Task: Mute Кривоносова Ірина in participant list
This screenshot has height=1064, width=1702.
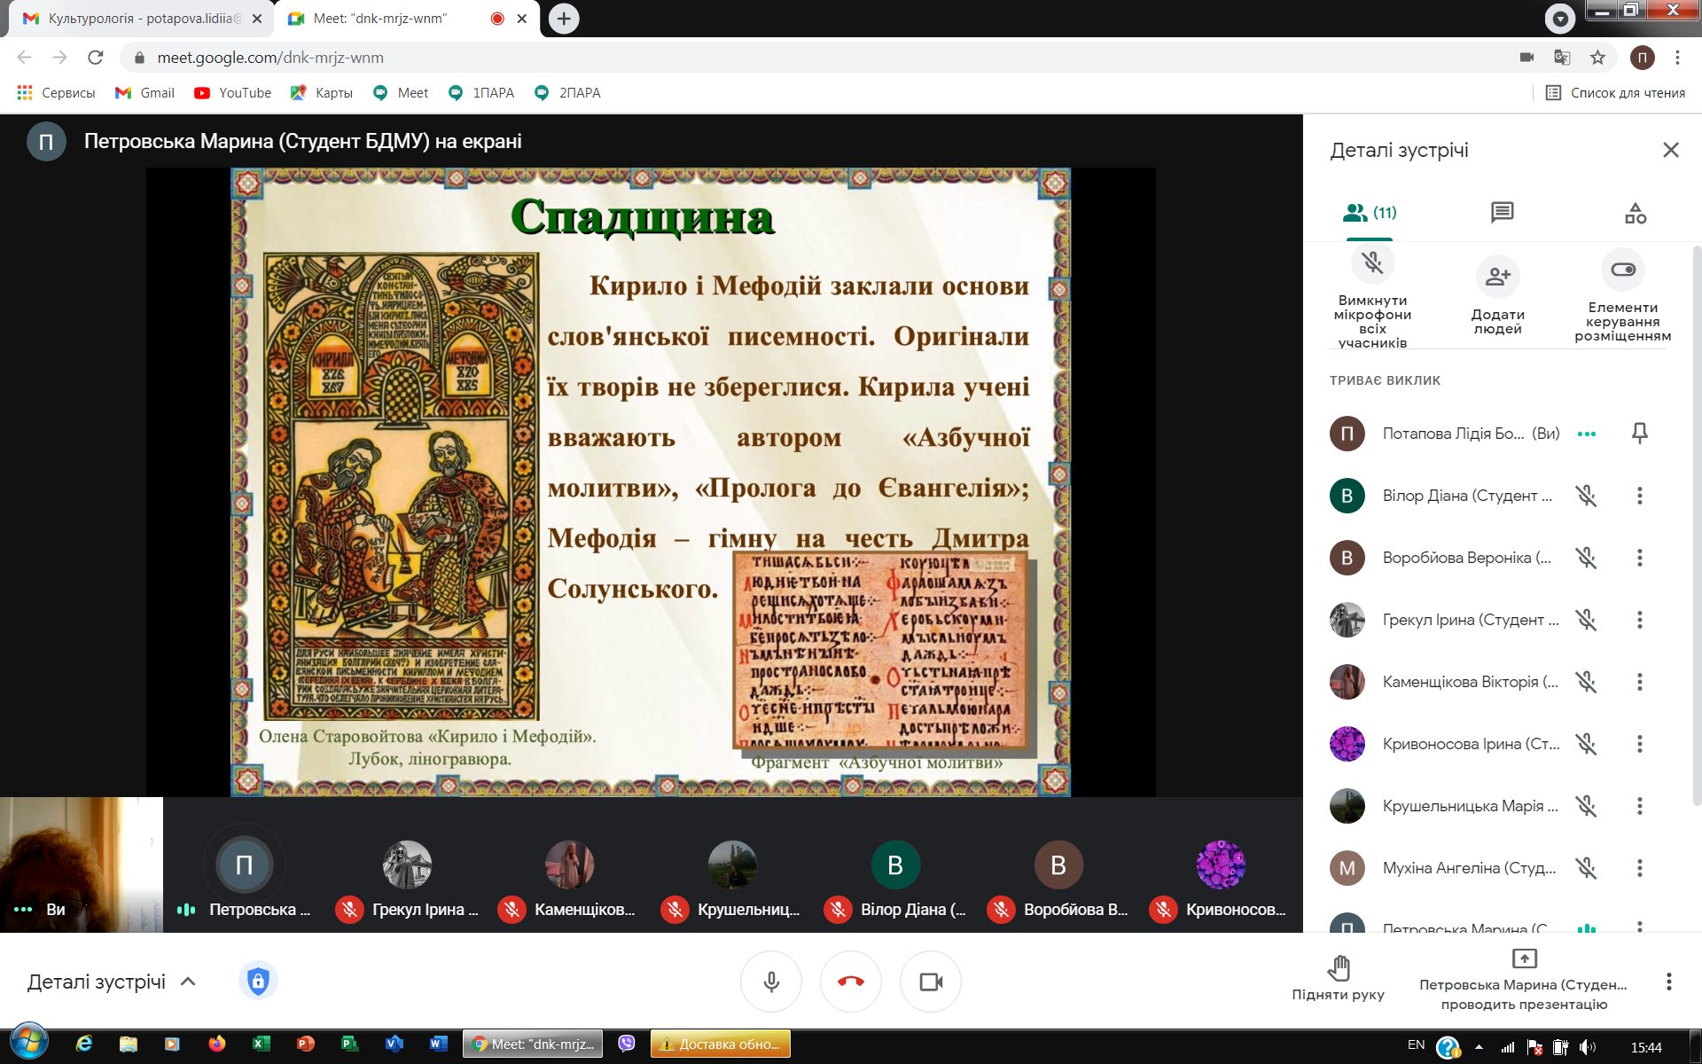Action: pyautogui.click(x=1586, y=744)
